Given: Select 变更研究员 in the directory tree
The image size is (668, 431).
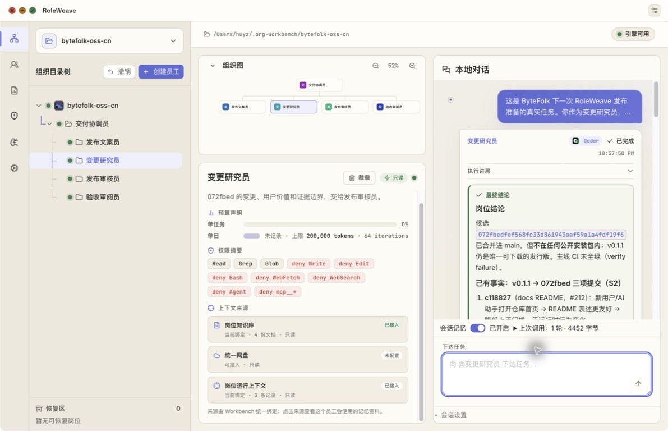Looking at the screenshot, I should (x=105, y=161).
